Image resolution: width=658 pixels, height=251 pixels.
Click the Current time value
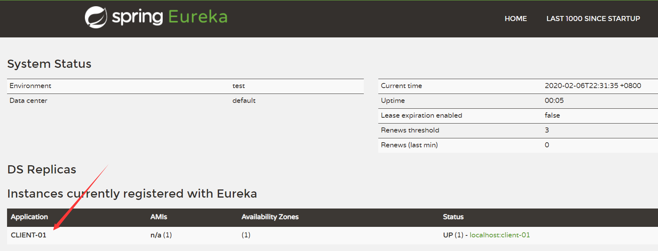tap(593, 86)
